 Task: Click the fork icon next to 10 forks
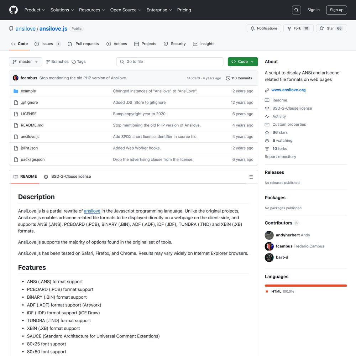(x=267, y=149)
